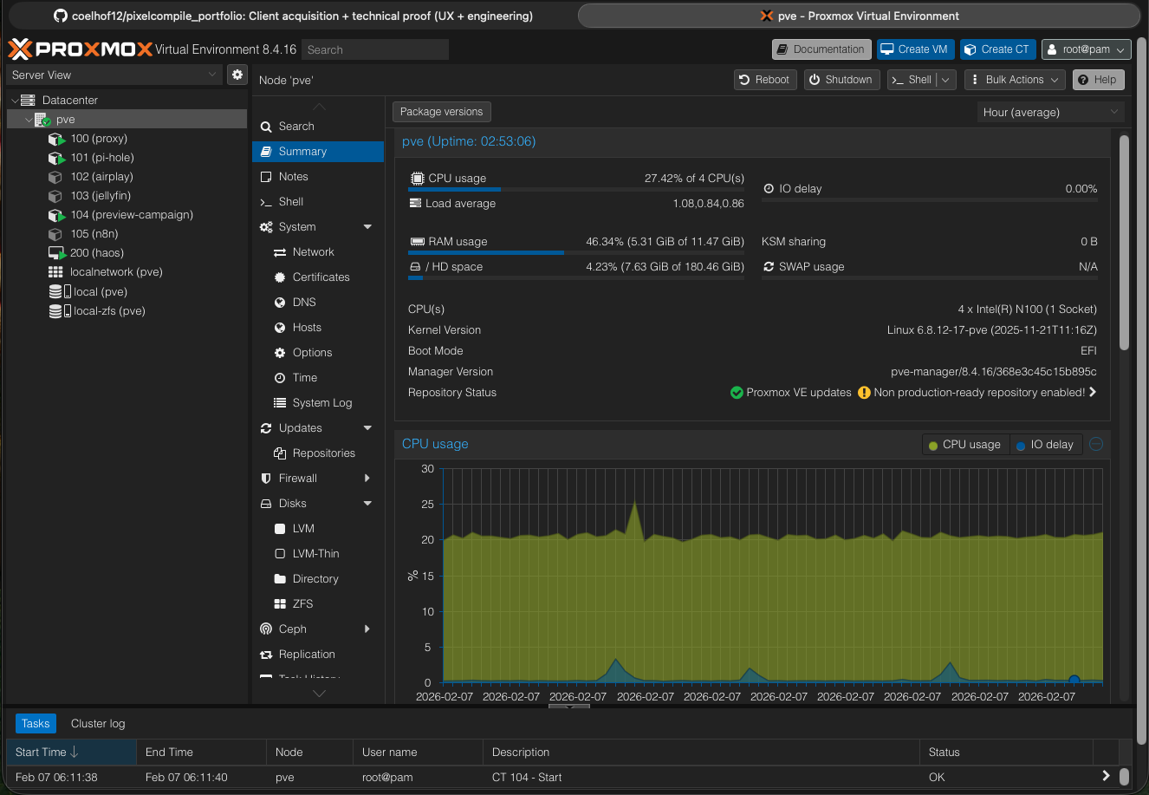The width and height of the screenshot is (1149, 795).
Task: Click the Reboot button
Action: [763, 80]
